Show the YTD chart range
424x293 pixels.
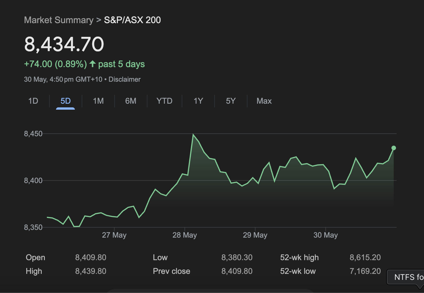(x=164, y=101)
